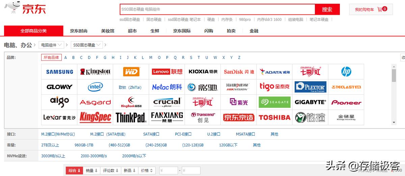
Task: Sort results by 新品
Action: (130, 171)
